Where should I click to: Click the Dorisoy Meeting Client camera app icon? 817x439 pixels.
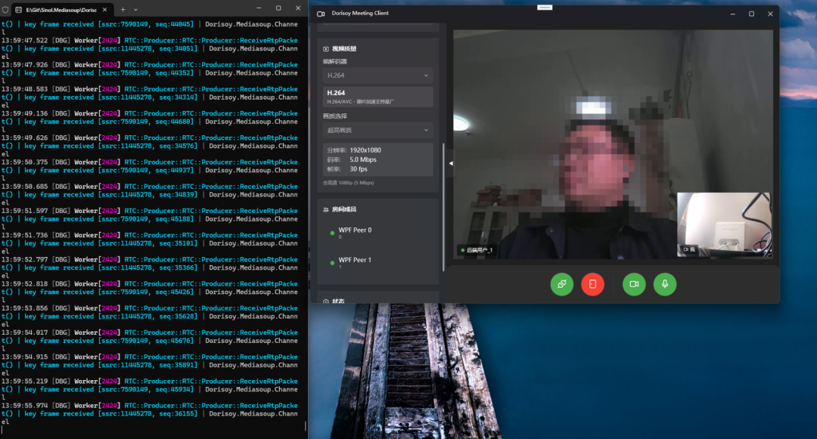321,14
